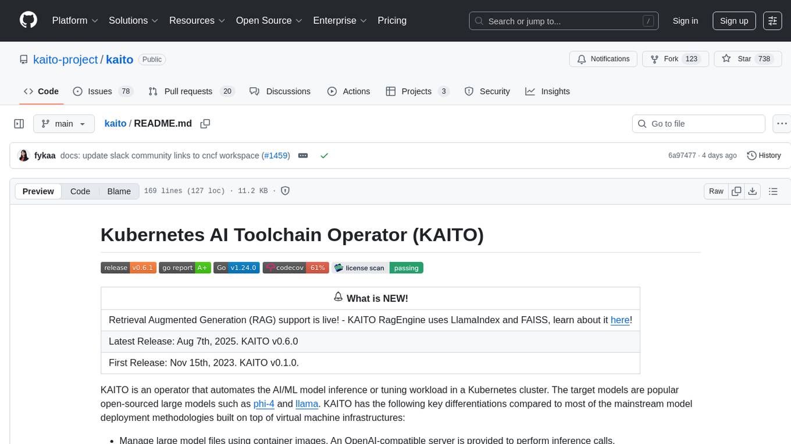Viewport: 791px width, 444px height.
Task: Open the Open Source menu
Action: [x=269, y=20]
